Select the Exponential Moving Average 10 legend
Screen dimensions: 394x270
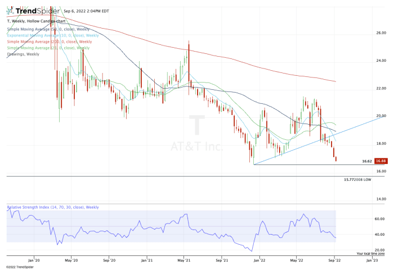(53, 35)
